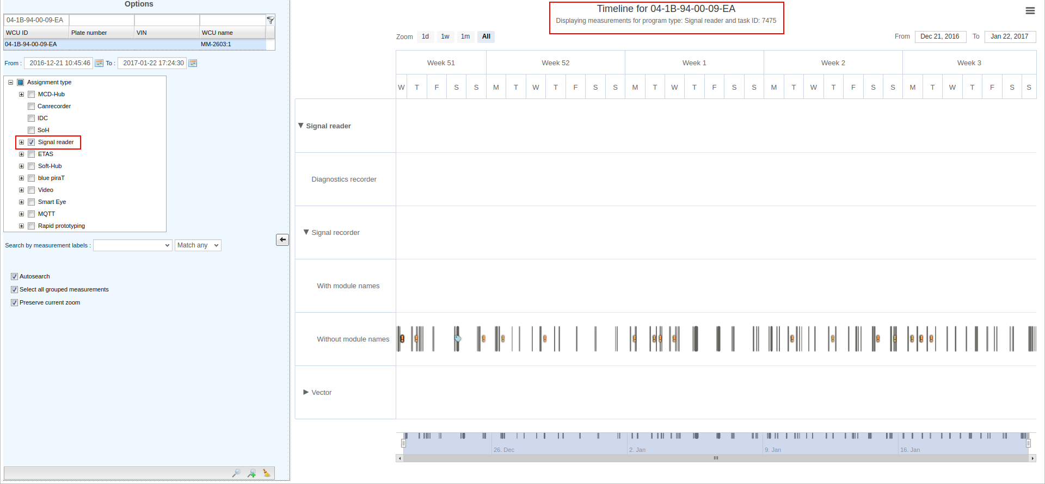The height and width of the screenshot is (484, 1045).
Task: Click the chart From date field Dec 21, 2016
Action: tap(940, 36)
